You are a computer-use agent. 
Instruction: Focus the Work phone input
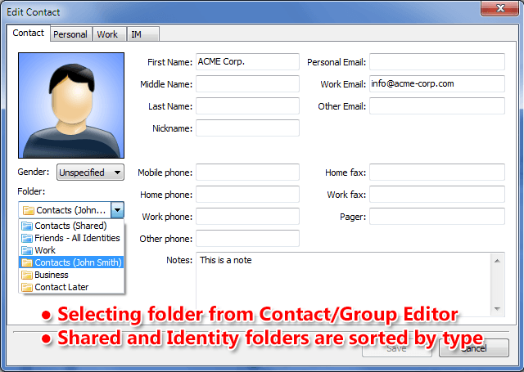click(247, 216)
